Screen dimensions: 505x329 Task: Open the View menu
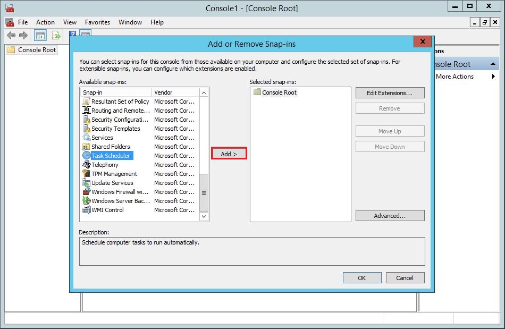(70, 22)
